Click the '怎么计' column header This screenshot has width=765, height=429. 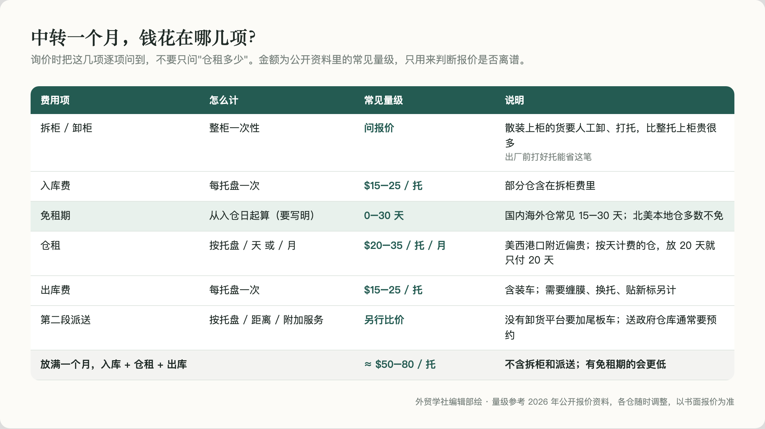pos(224,100)
